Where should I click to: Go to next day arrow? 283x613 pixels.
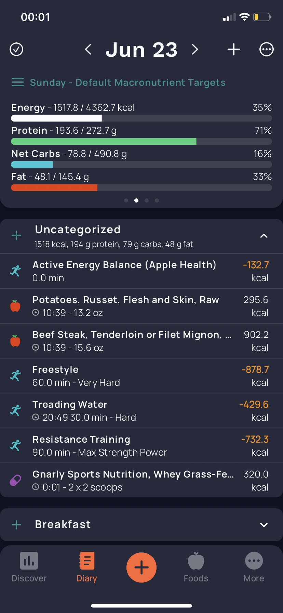(195, 49)
